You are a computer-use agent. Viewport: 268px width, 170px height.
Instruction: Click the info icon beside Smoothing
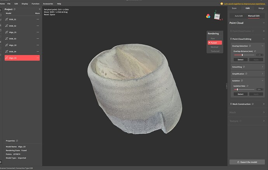[244, 67]
